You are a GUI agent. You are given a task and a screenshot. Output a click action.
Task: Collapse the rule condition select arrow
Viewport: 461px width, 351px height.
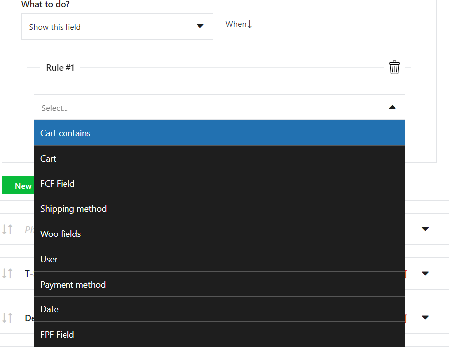click(x=392, y=107)
